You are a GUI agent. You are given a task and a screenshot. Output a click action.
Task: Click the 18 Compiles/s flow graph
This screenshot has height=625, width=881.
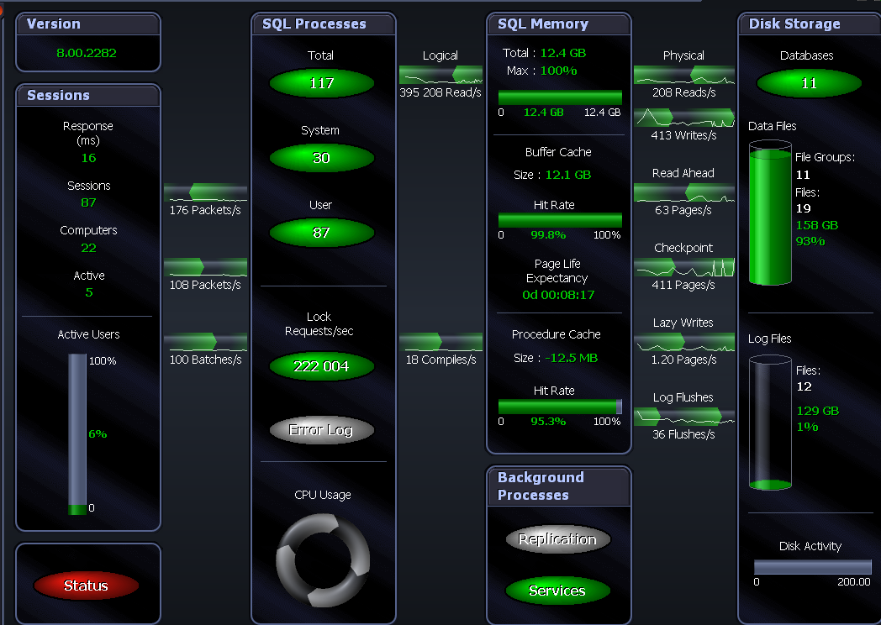point(441,341)
